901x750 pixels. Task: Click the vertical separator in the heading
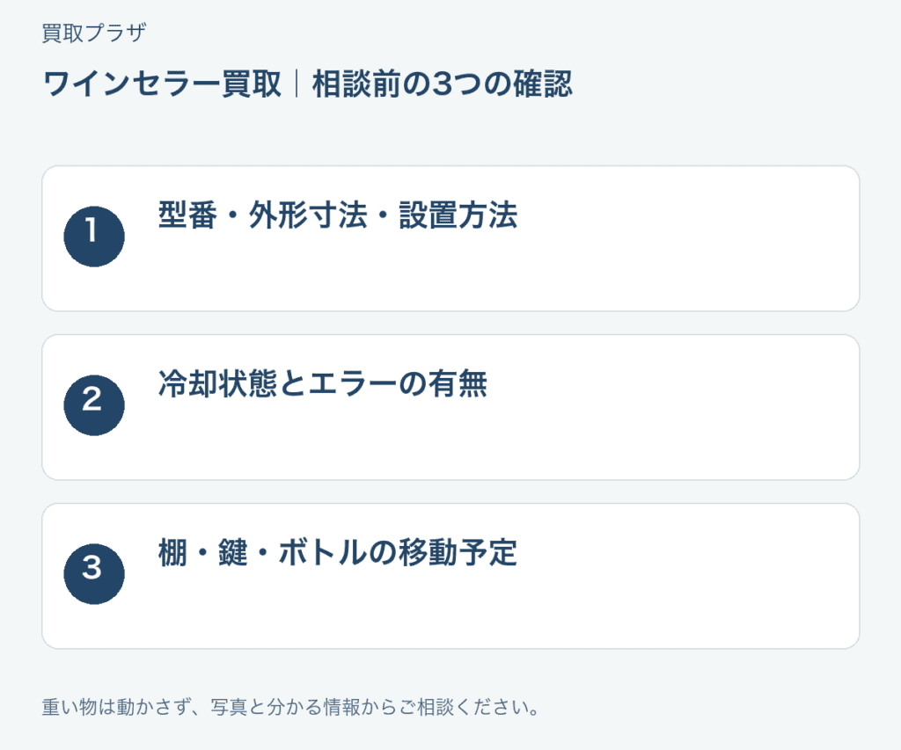pos(297,84)
